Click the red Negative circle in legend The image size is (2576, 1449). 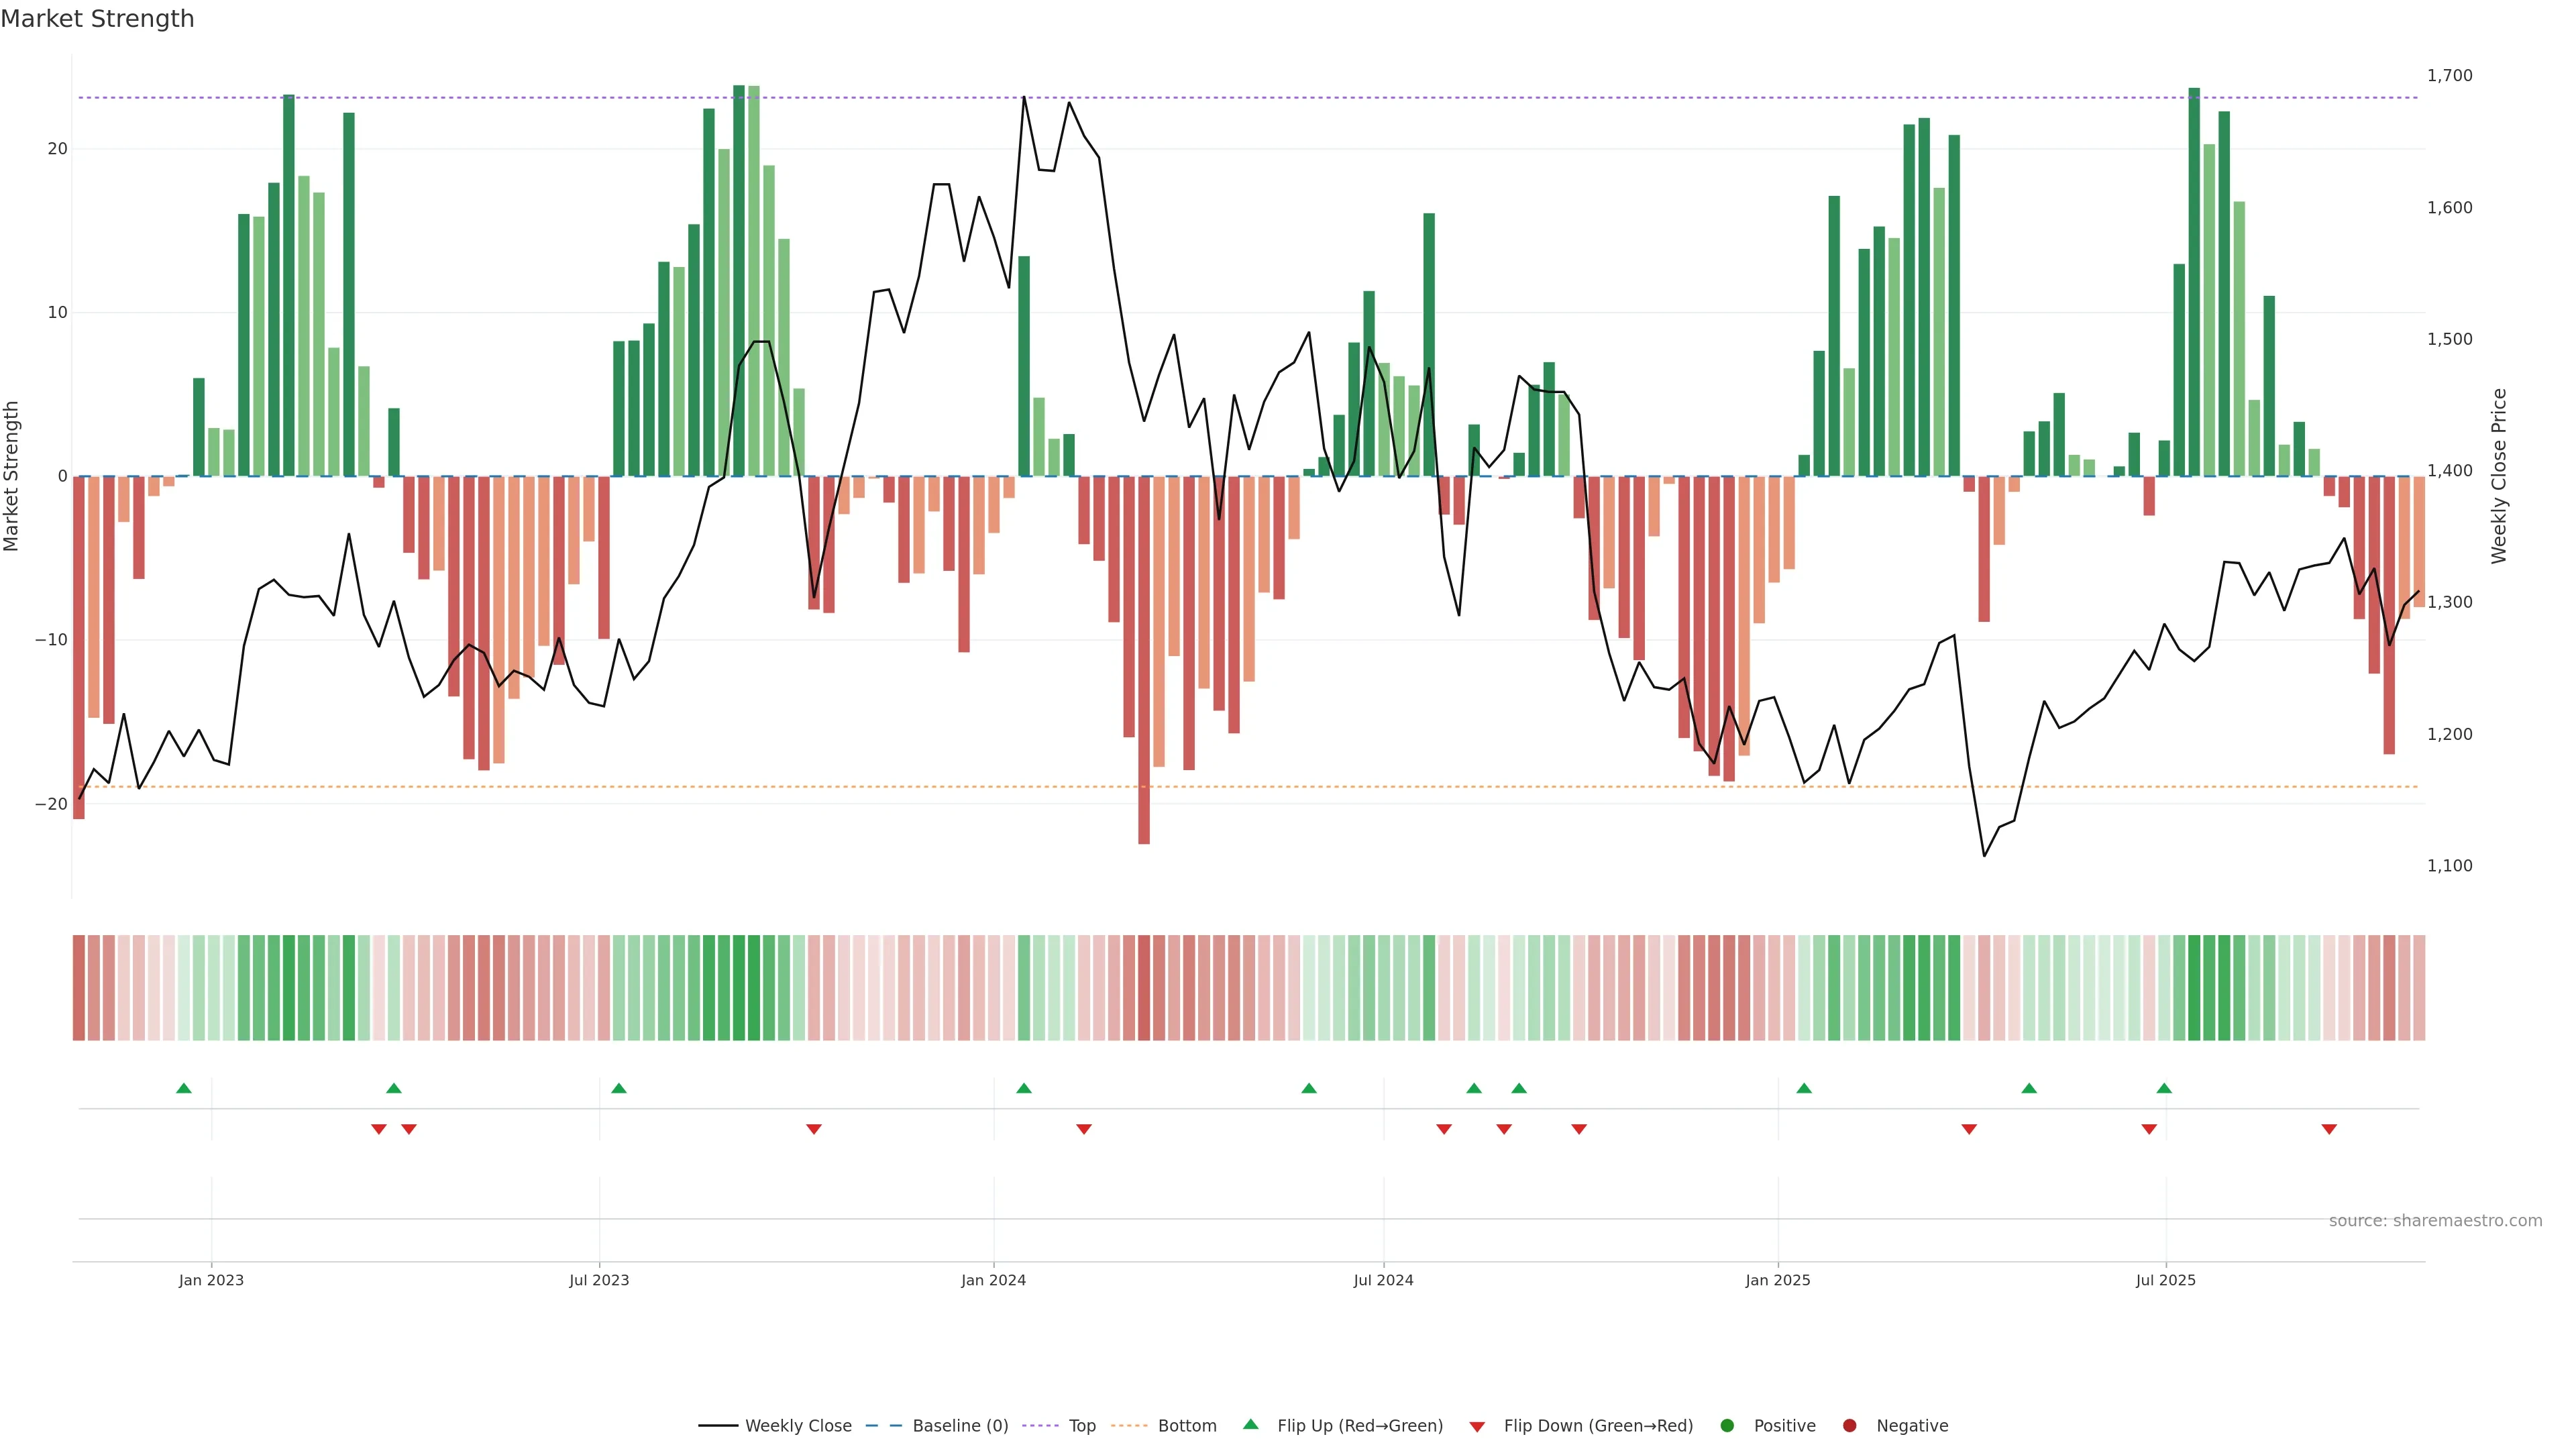1849,1426
